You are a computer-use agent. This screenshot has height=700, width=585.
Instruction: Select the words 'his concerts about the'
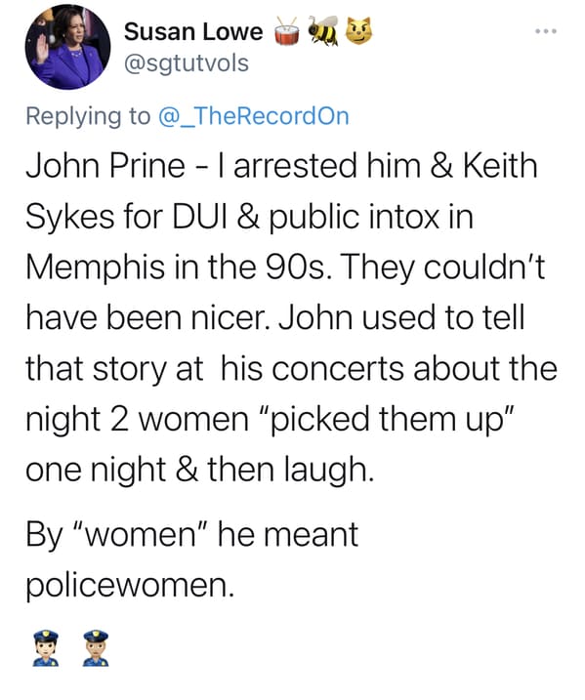point(390,369)
